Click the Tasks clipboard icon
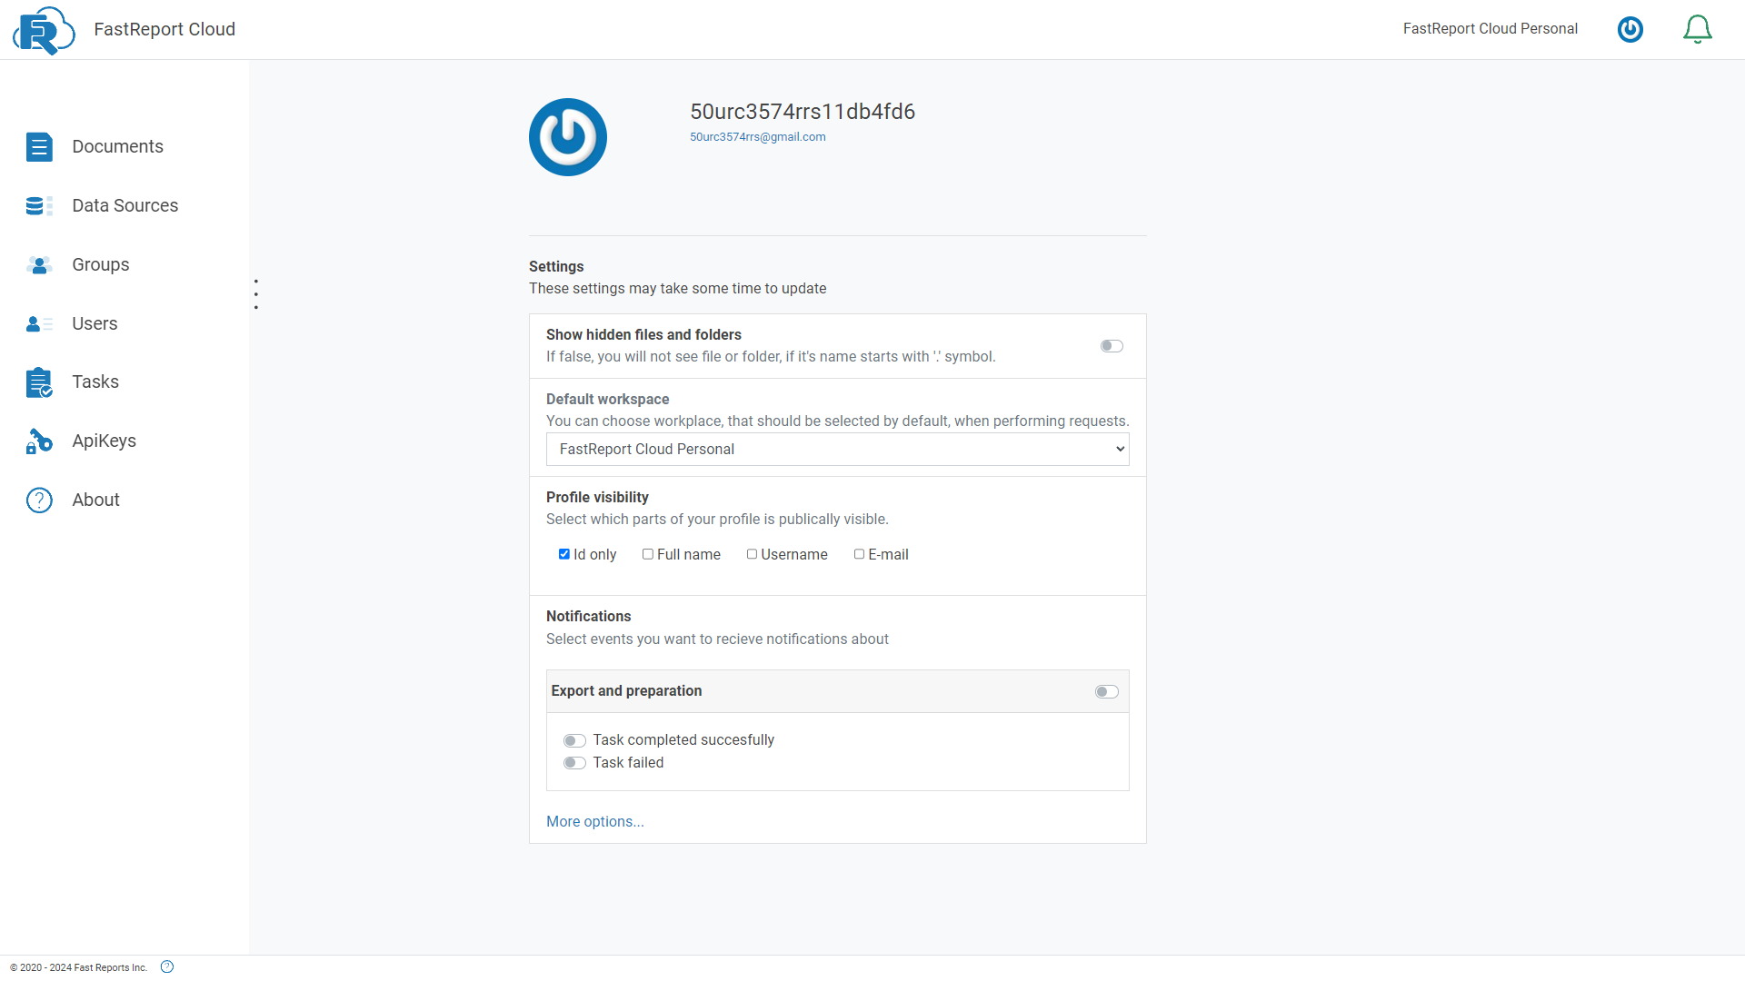This screenshot has height=981, width=1745. point(39,382)
